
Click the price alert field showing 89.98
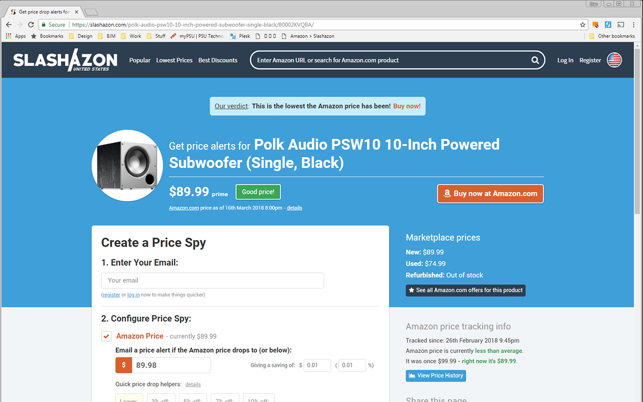(x=171, y=365)
